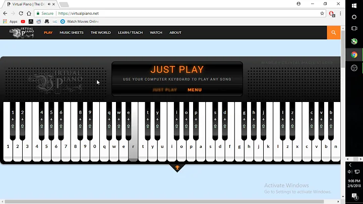Close the Virtual Piano browser tab

tap(54, 4)
